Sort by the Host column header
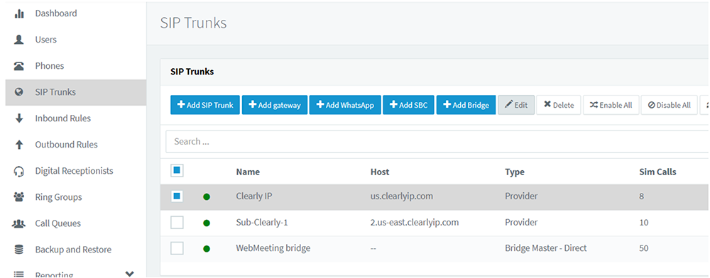 click(x=379, y=172)
